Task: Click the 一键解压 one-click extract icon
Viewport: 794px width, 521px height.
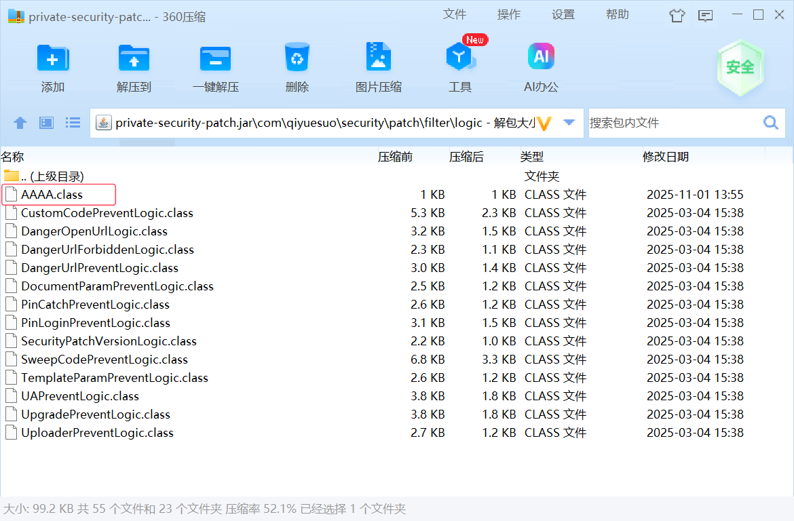Action: (215, 59)
